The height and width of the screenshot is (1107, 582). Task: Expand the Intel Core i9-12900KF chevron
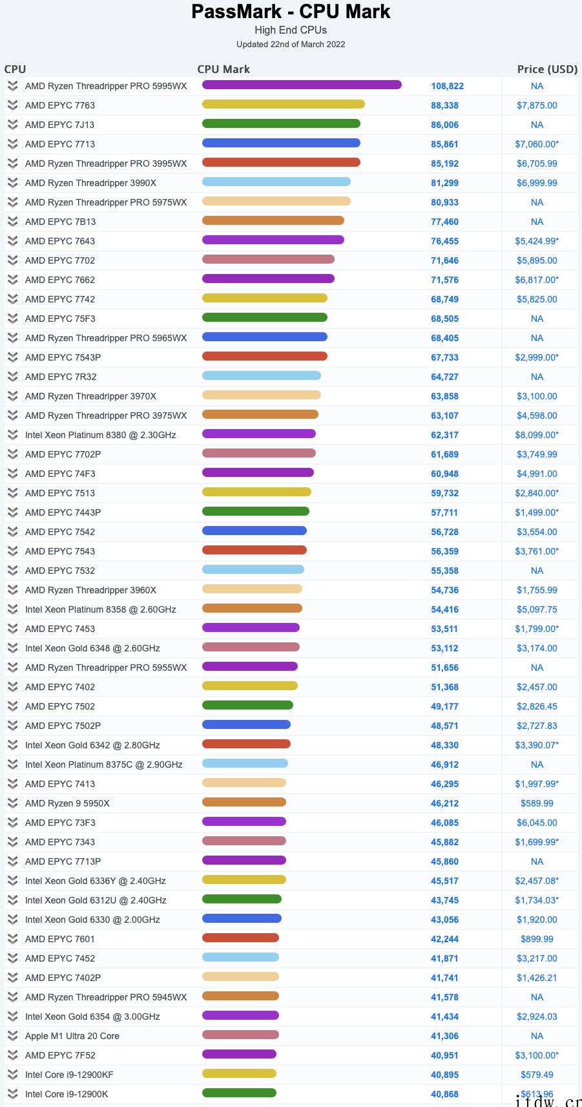tap(12, 1075)
